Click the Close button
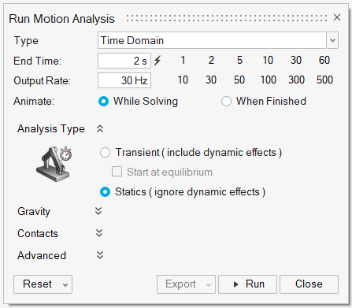 [309, 284]
